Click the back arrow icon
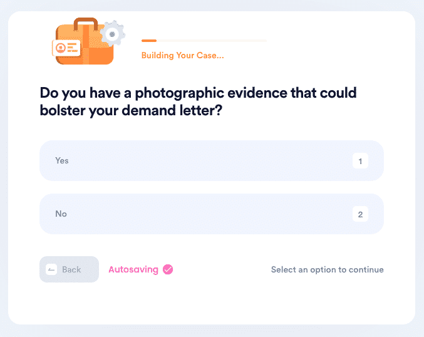Image resolution: width=424 pixels, height=337 pixels. [51, 269]
